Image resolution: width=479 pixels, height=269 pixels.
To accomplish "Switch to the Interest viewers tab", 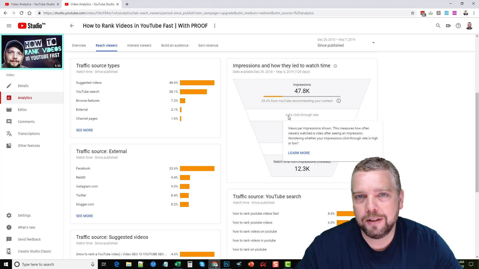I will (x=139, y=45).
